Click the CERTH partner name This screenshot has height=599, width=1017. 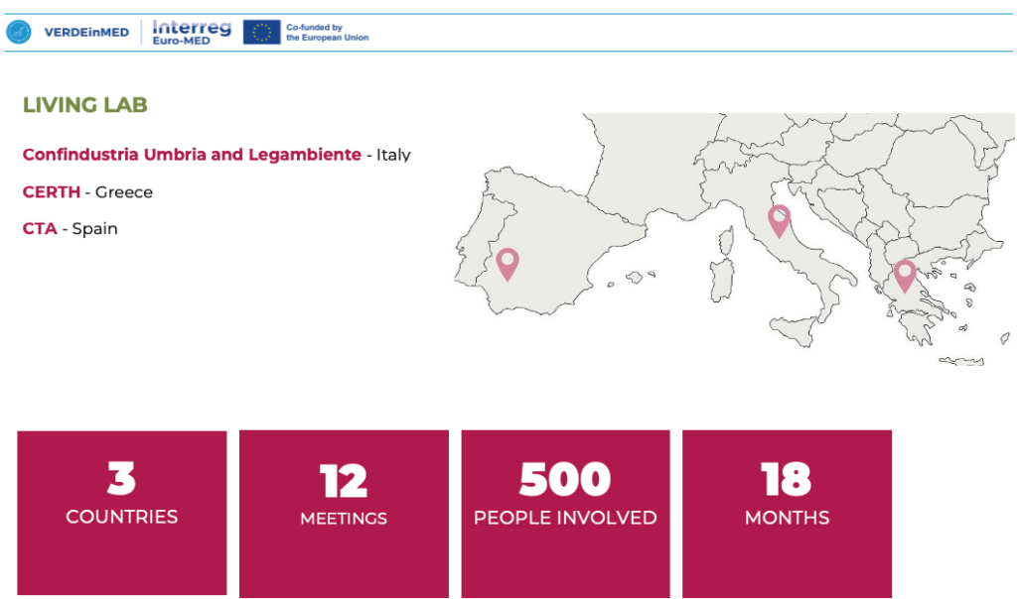pyautogui.click(x=52, y=192)
